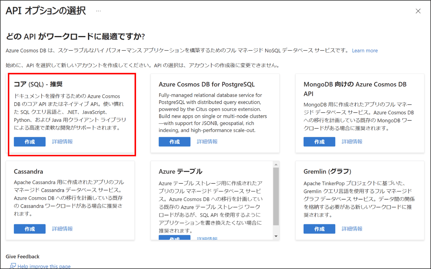The image size is (431, 269).
Task: Open 詳細情報 for PostgreSQL card
Action: click(207, 141)
